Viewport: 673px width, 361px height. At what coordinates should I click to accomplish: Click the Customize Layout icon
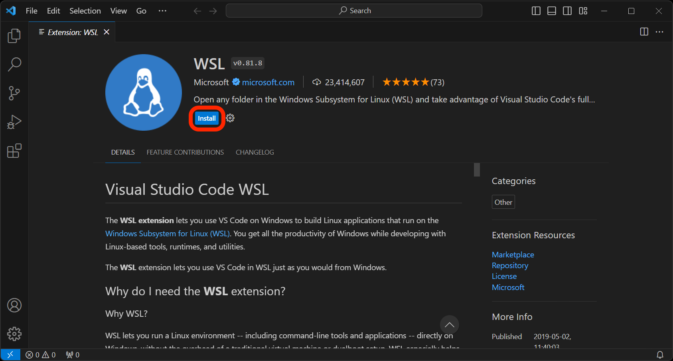[x=583, y=11]
